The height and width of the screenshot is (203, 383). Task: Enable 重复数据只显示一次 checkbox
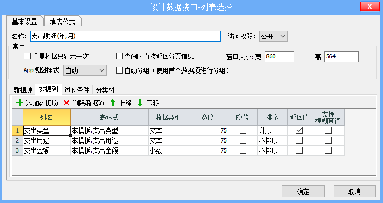(x=27, y=56)
